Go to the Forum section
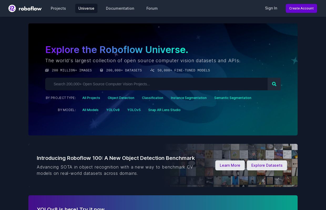 tap(152, 8)
